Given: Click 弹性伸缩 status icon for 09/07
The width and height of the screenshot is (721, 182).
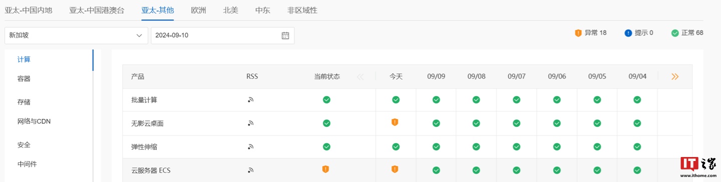Looking at the screenshot, I should (517, 146).
